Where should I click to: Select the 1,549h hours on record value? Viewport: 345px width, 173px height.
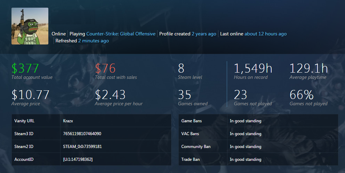(253, 68)
